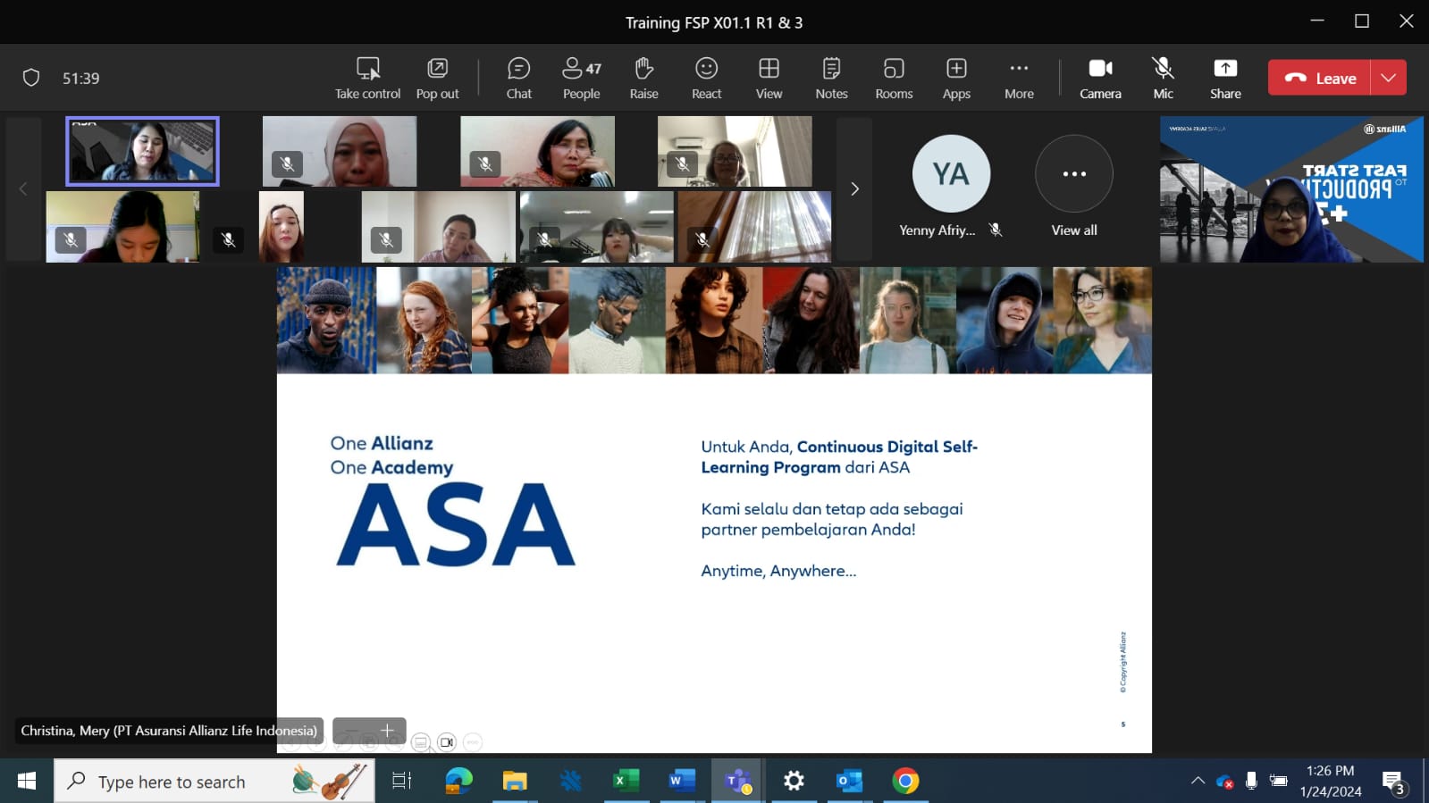
Task: Select muted participant with curtain background
Action: tap(754, 227)
